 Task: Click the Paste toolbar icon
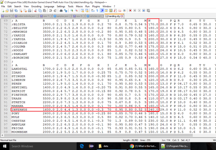coord(44,11)
